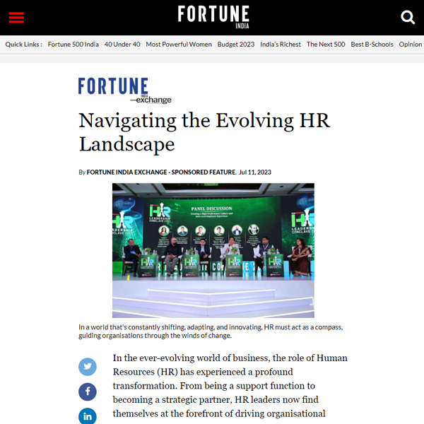Open 40 Under 40 quick link
Image resolution: width=424 pixels, height=424 pixels.
pyautogui.click(x=122, y=44)
